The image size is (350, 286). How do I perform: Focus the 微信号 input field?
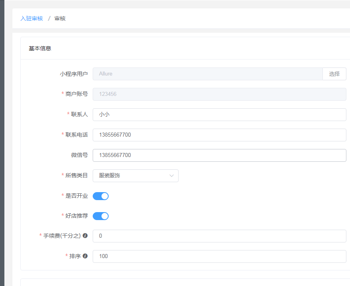pos(219,155)
